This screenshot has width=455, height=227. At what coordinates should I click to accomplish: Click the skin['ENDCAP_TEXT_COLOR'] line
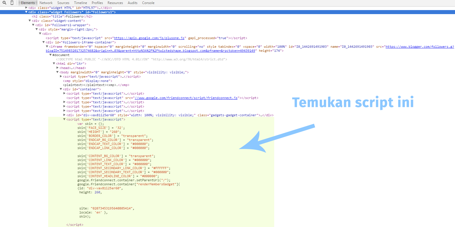click(x=113, y=144)
